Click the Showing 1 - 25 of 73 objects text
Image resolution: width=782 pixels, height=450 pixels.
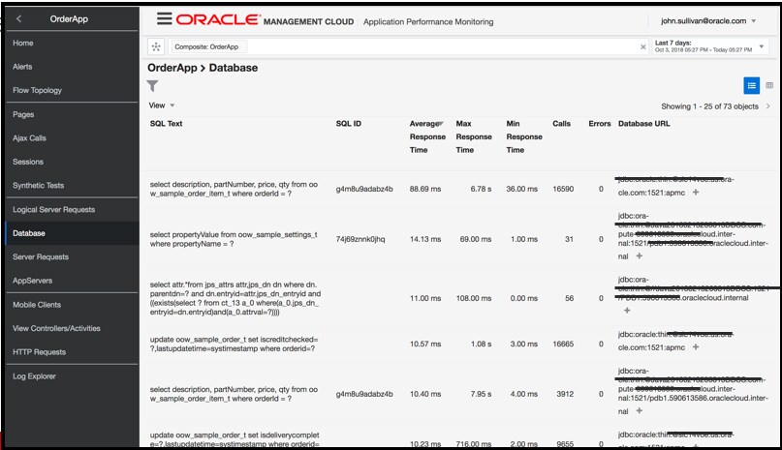tap(709, 106)
